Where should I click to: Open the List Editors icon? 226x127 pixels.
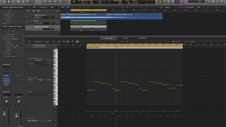click(x=209, y=1)
